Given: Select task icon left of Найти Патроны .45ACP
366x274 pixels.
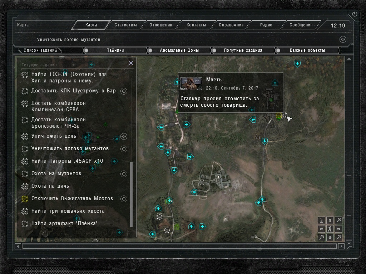Looking at the screenshot, I should pyautogui.click(x=25, y=161).
